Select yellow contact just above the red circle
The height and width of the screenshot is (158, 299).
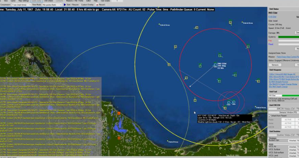197,28
